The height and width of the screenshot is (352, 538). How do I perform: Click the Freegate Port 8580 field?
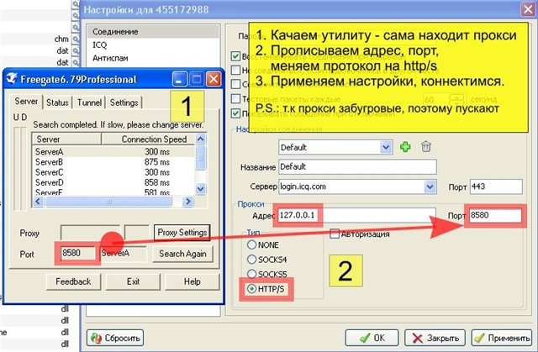pos(78,254)
